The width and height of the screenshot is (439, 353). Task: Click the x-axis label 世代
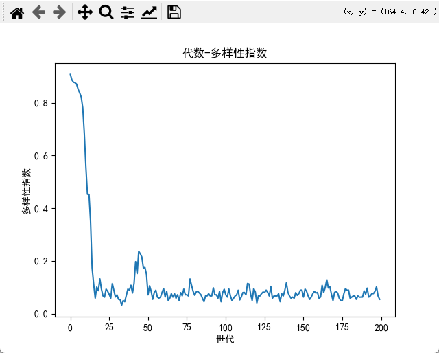(x=225, y=339)
